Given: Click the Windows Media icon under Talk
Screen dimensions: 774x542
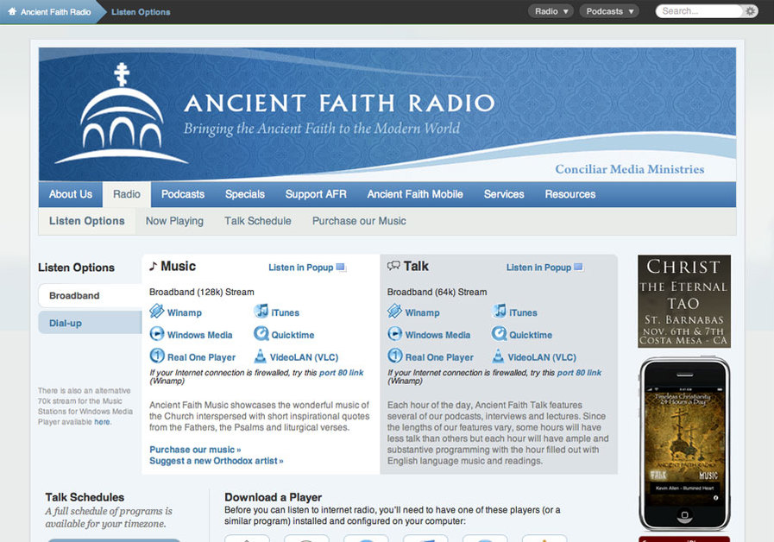Looking at the screenshot, I should [395, 334].
